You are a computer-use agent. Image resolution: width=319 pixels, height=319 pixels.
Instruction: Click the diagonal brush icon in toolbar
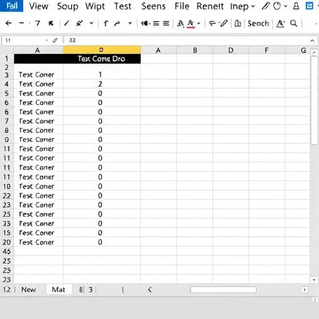(x=67, y=23)
